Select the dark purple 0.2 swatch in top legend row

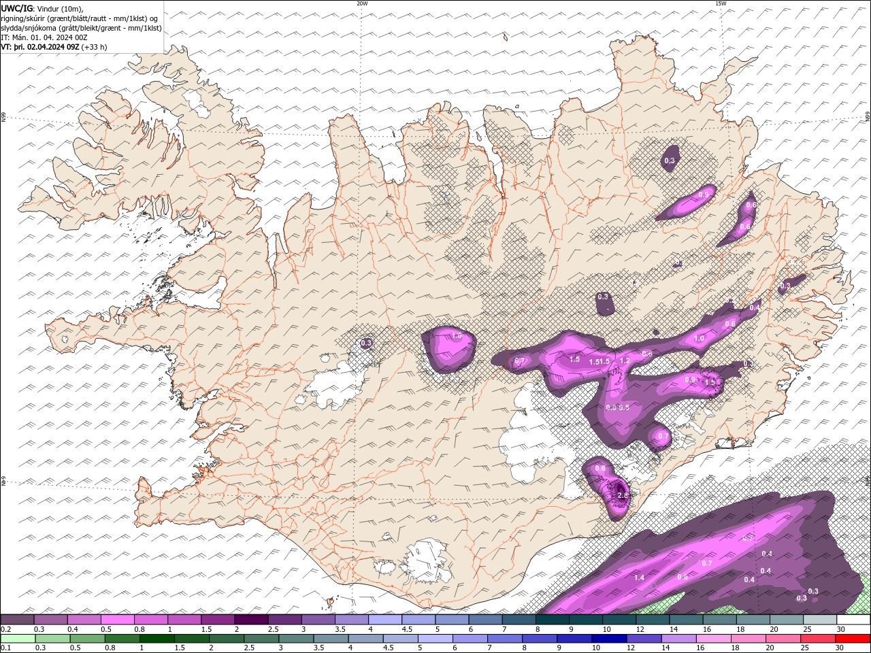tap(18, 620)
